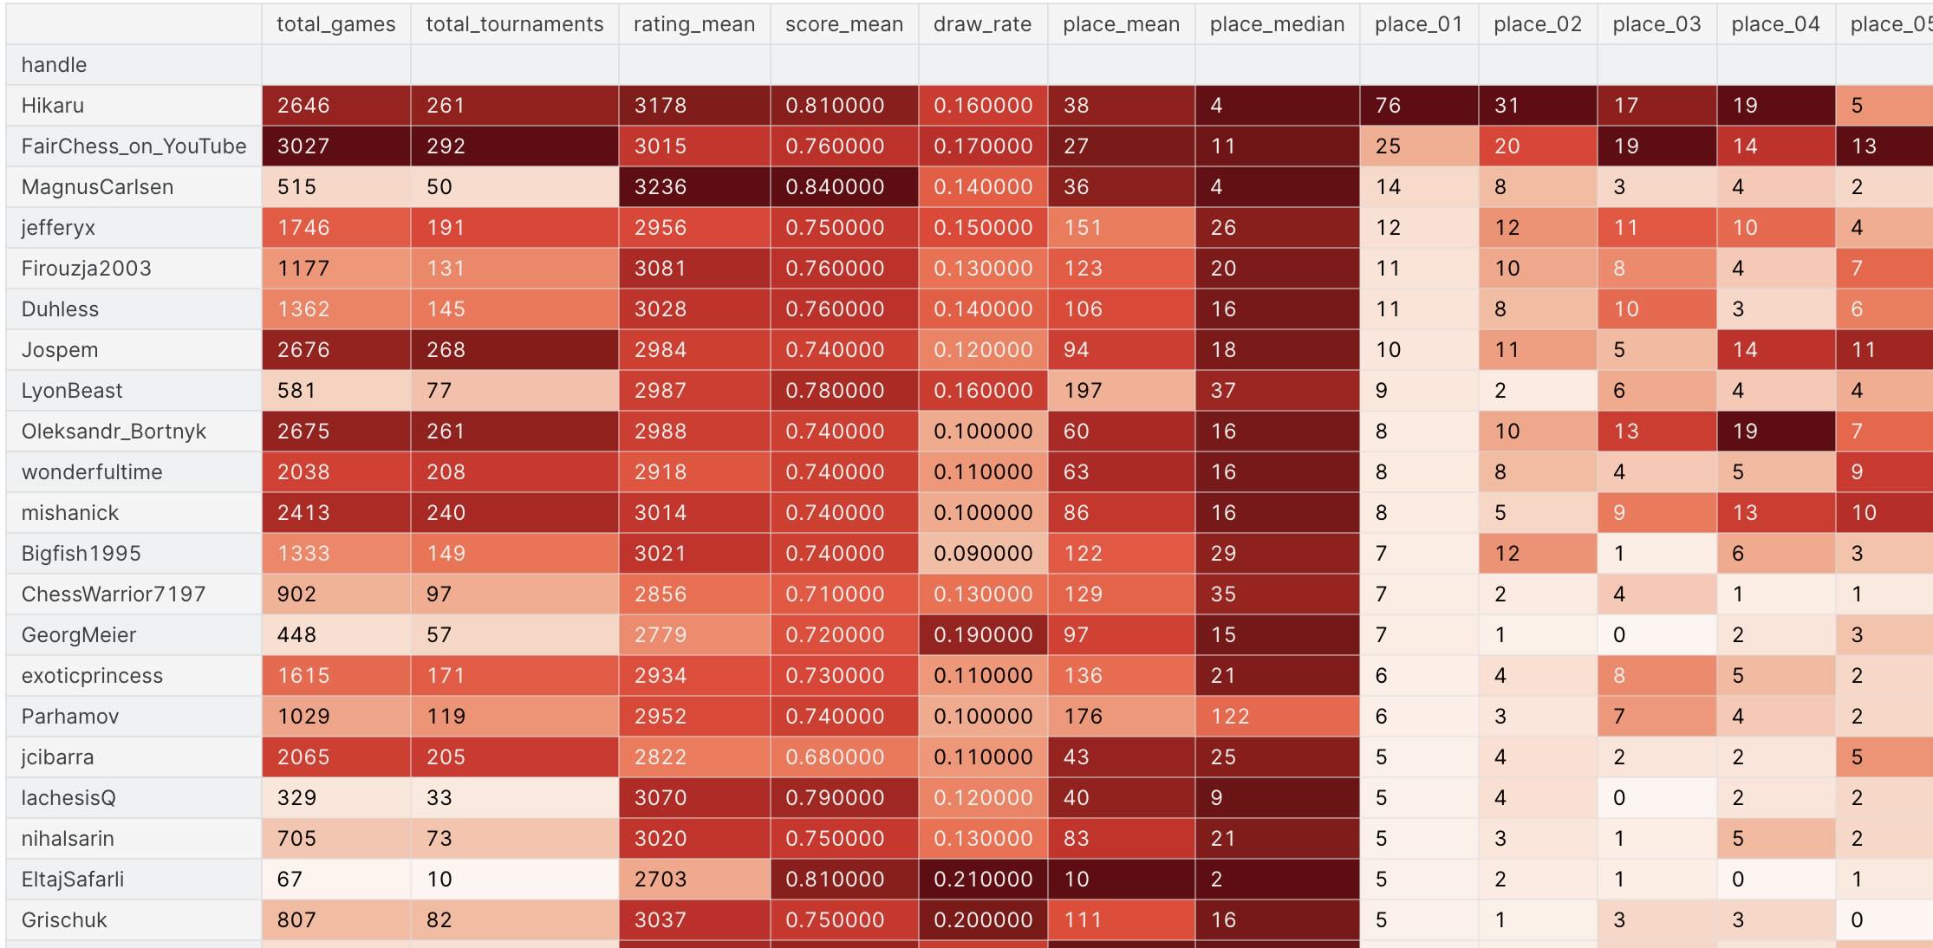The height and width of the screenshot is (948, 1933).
Task: Click EltajSafarli's draw_rate cell 0.210000
Action: click(982, 880)
